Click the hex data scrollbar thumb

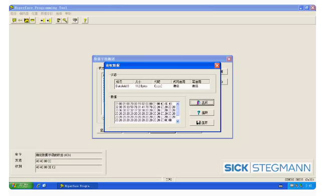(x=178, y=111)
